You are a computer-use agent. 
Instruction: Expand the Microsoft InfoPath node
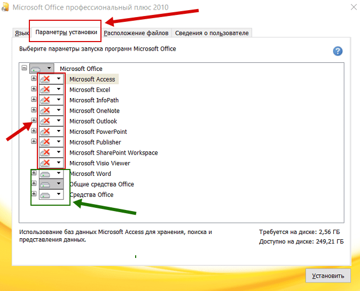pos(34,99)
